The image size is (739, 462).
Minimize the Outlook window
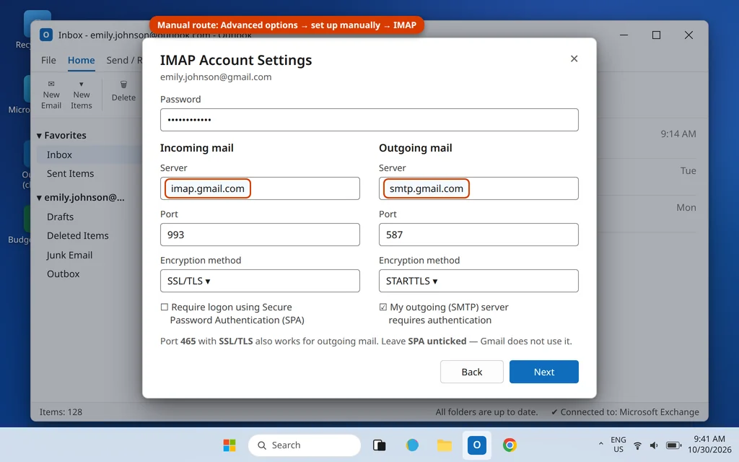(624, 35)
